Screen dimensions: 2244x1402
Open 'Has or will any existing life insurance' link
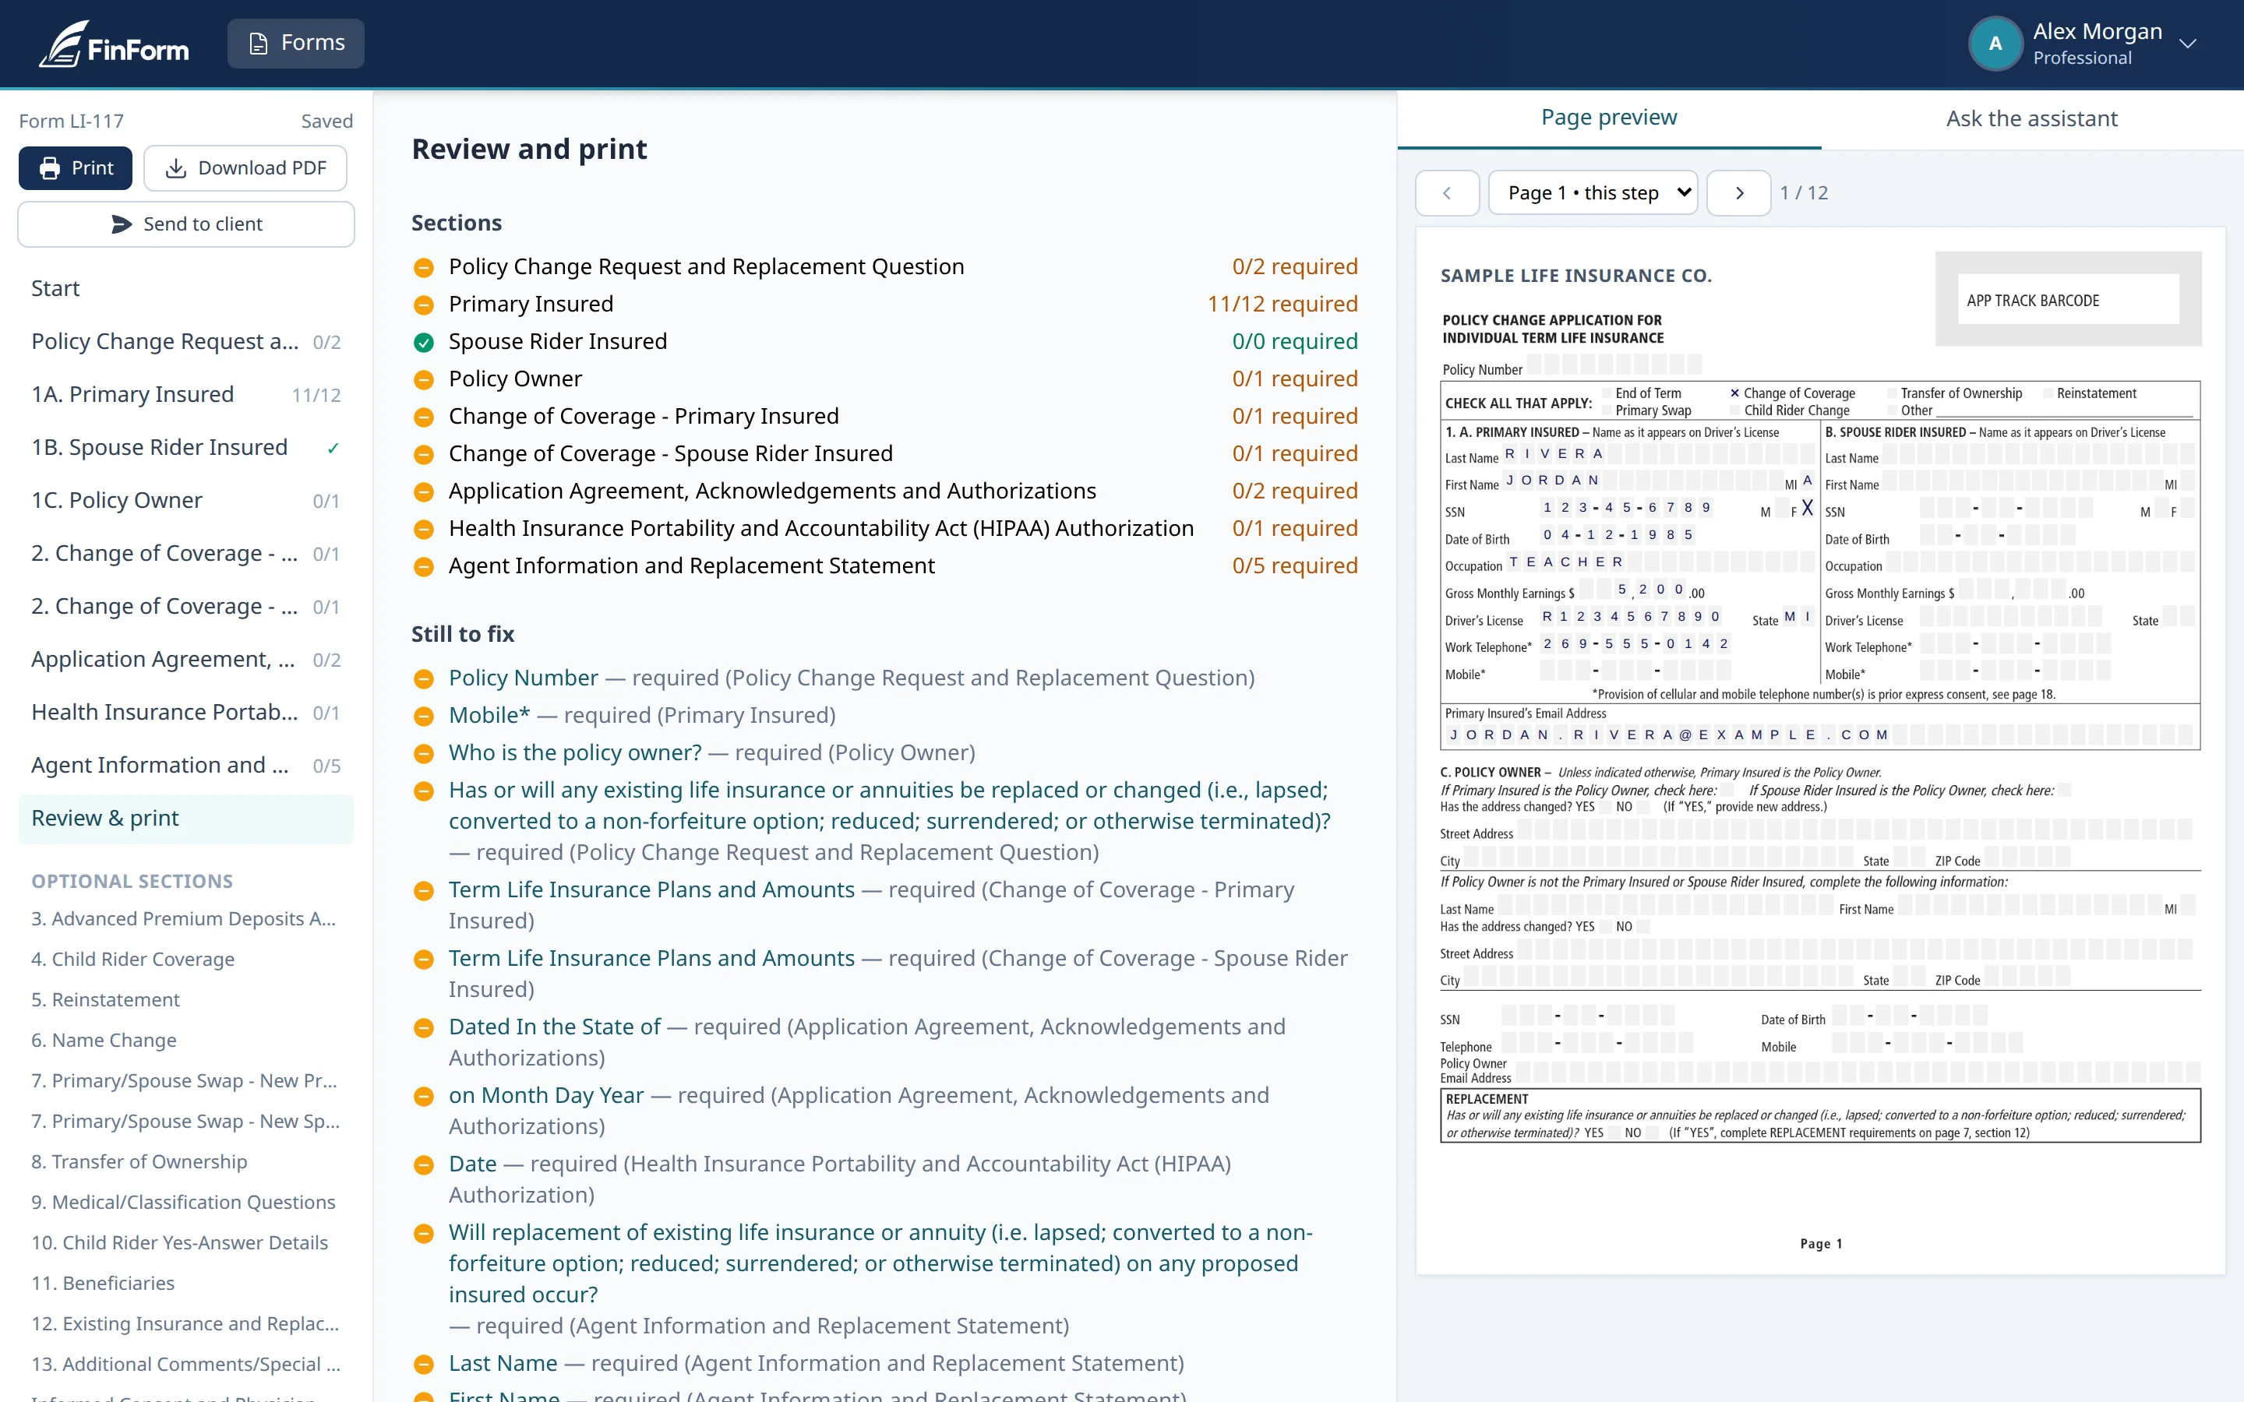click(x=889, y=805)
